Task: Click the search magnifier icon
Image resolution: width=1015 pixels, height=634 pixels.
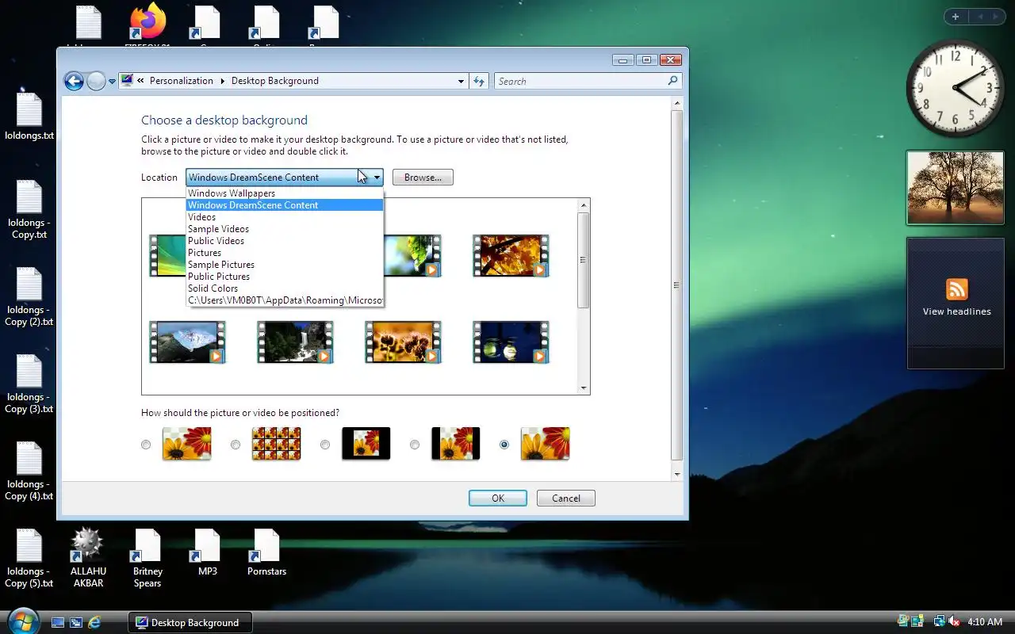Action: point(672,81)
